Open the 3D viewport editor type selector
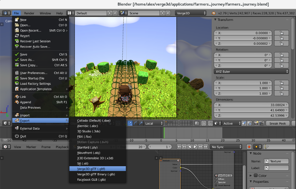 click(7, 123)
